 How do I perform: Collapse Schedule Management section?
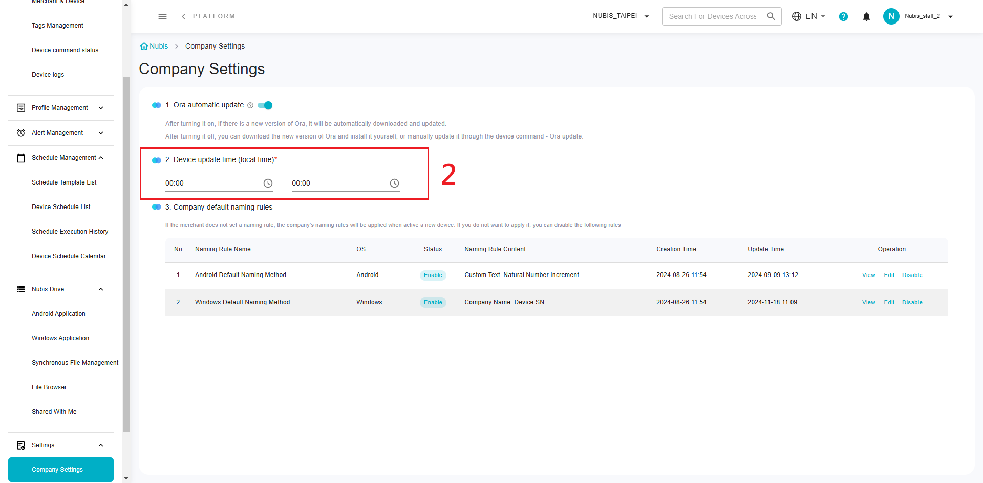[x=101, y=158]
